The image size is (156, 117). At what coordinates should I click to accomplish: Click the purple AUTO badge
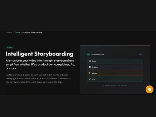click(x=141, y=55)
